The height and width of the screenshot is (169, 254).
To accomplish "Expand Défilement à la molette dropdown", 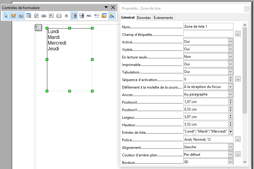I will coord(230,87).
